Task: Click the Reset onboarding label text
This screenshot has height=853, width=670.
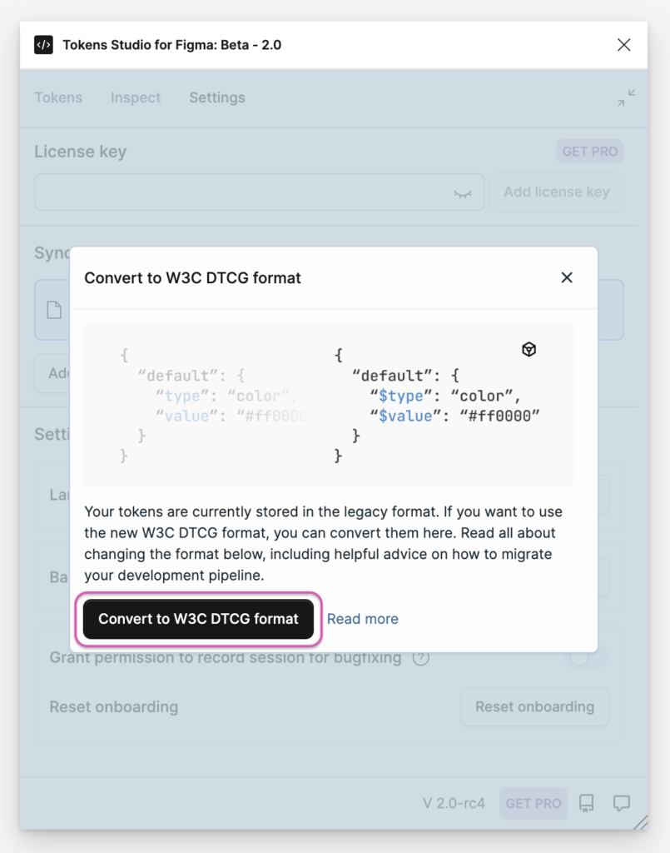Action: pos(114,706)
